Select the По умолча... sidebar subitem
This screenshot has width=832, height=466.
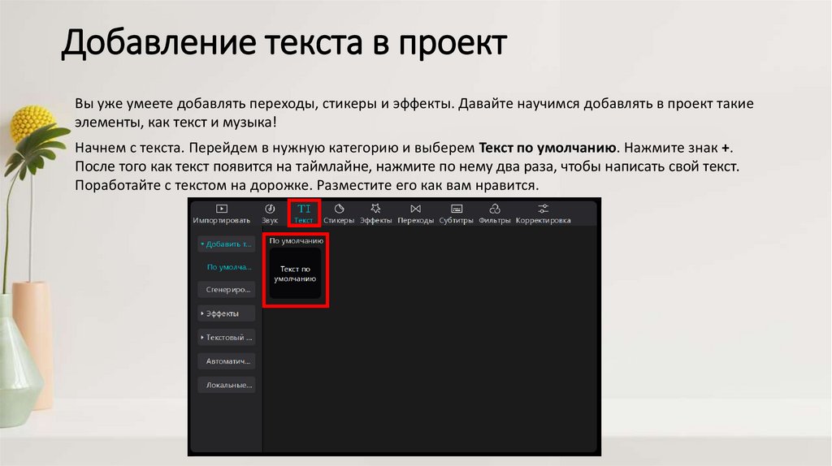tap(227, 266)
